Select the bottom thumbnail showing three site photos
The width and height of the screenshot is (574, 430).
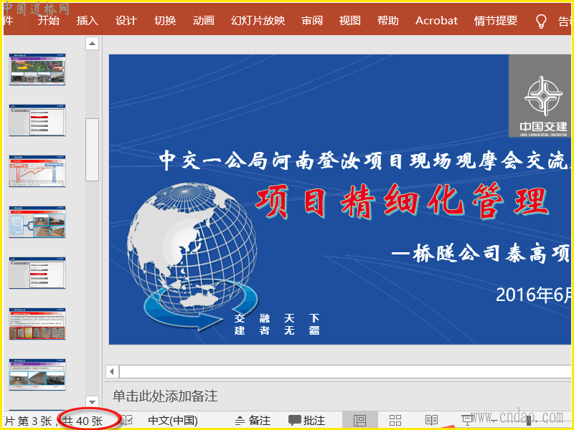37,374
